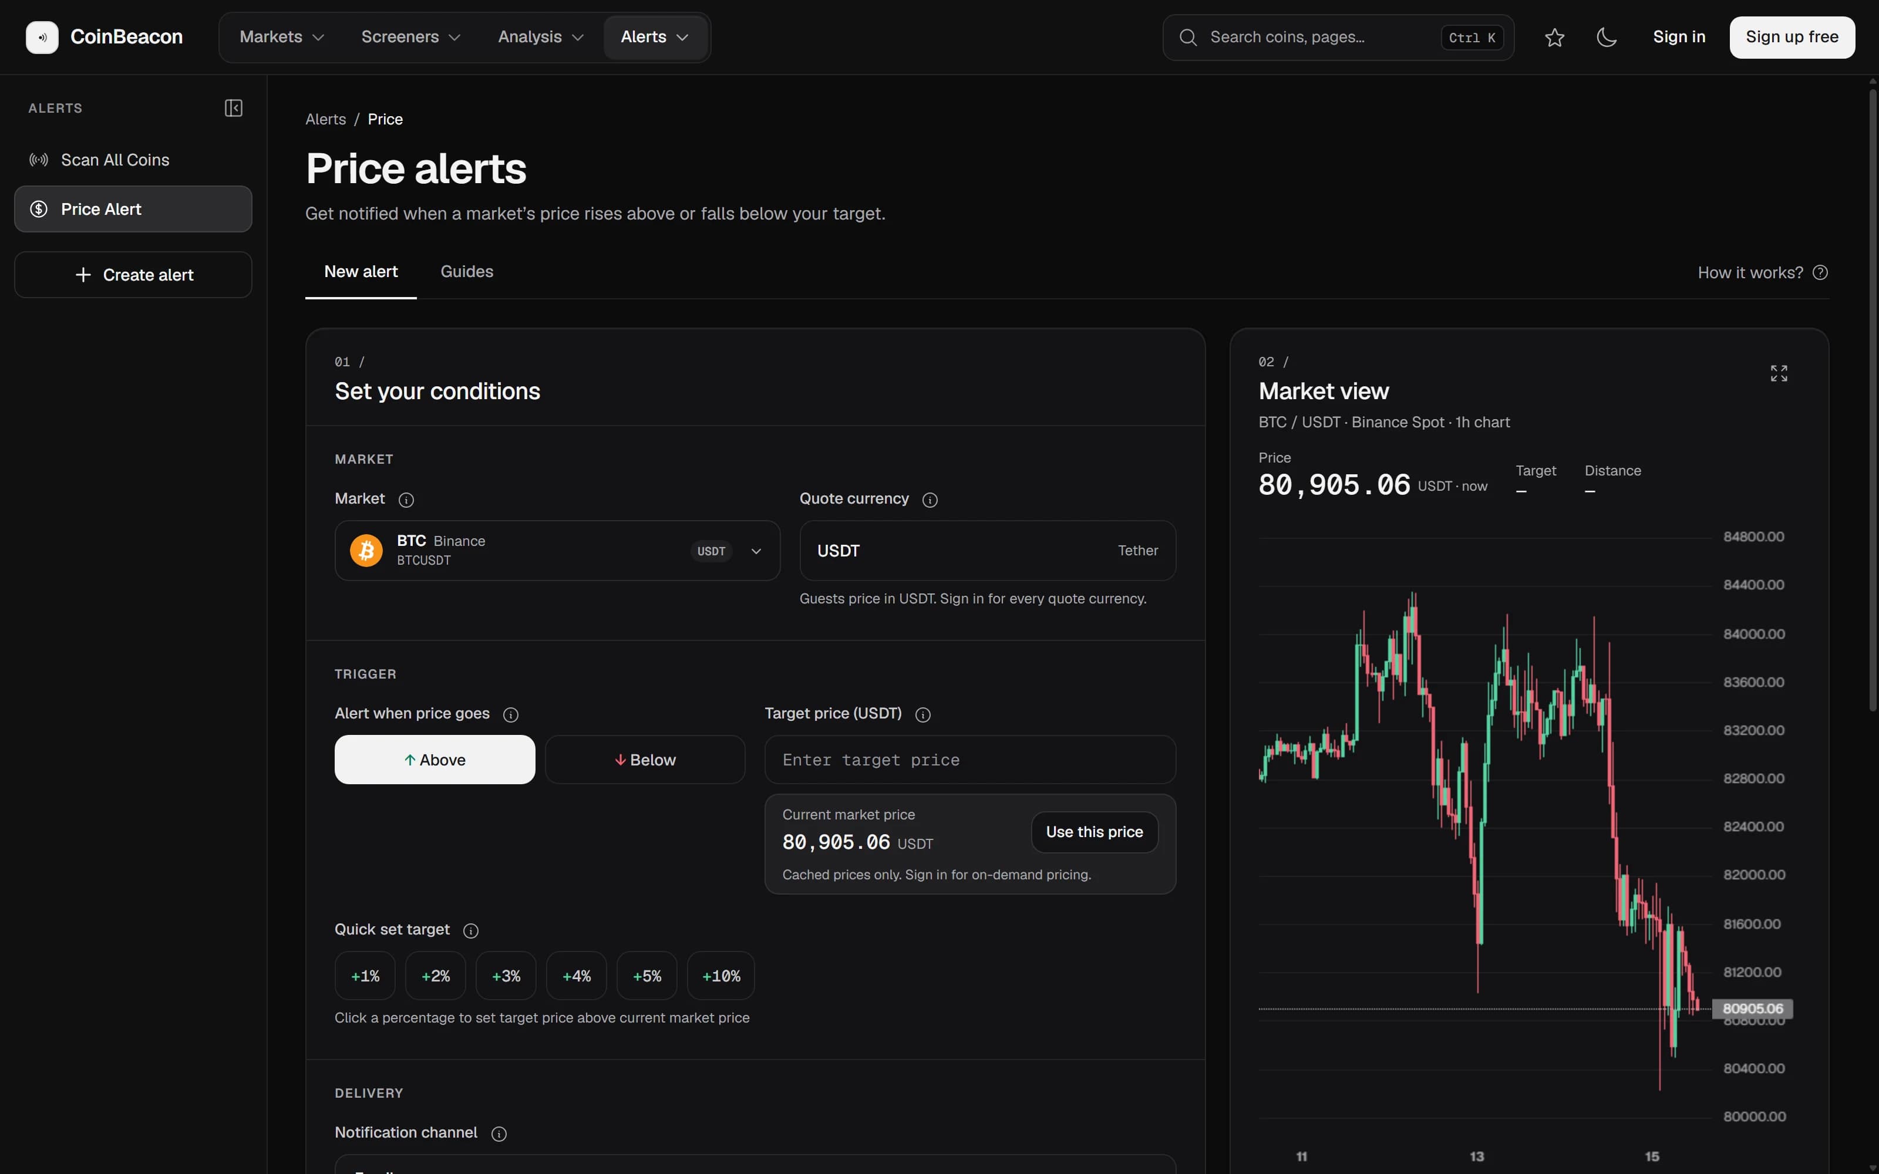The height and width of the screenshot is (1174, 1879).
Task: Open the Analysis dropdown menu
Action: [x=540, y=37]
